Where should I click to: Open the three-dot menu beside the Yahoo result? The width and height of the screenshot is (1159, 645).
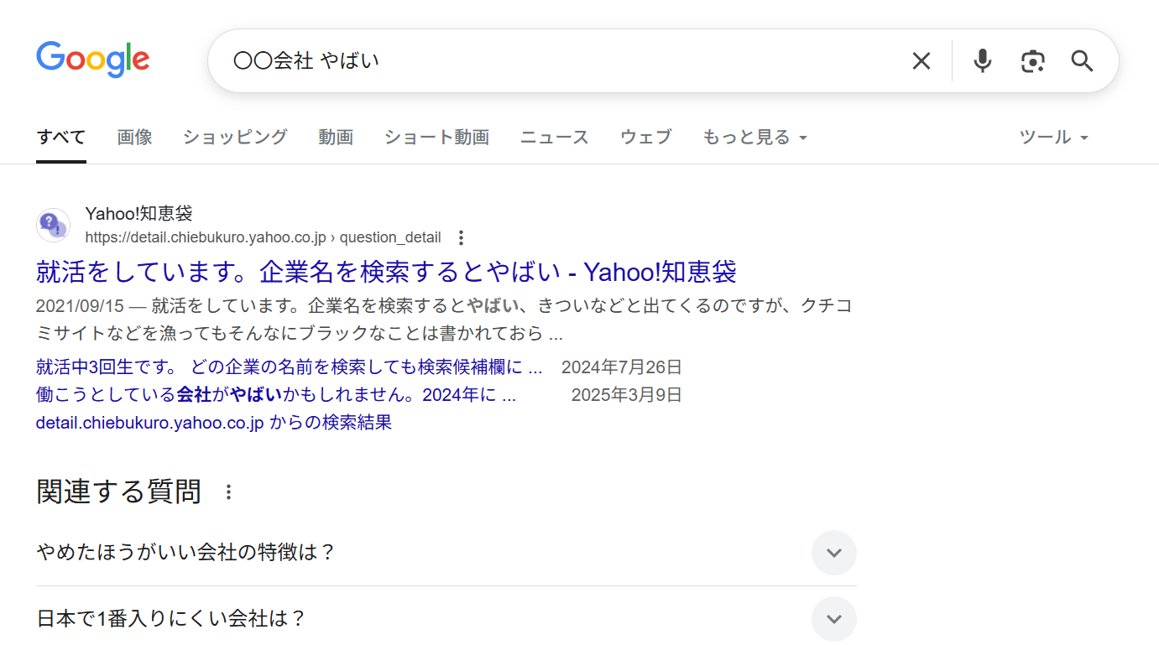[461, 237]
